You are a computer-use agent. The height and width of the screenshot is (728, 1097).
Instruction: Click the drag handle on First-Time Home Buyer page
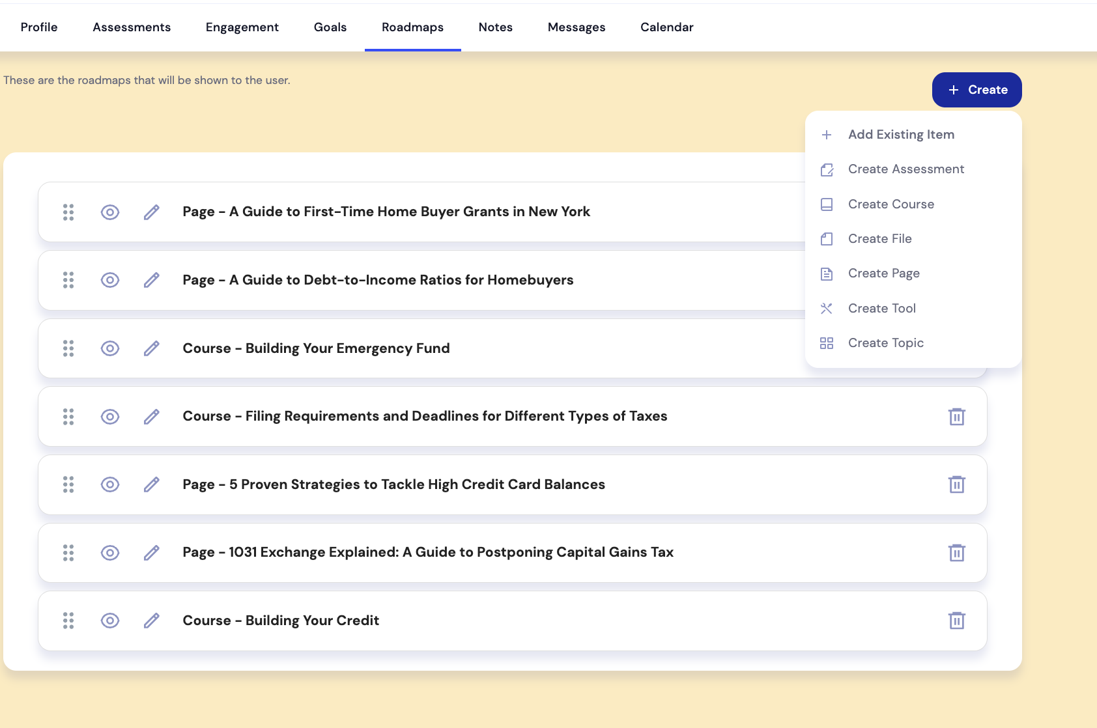[68, 212]
